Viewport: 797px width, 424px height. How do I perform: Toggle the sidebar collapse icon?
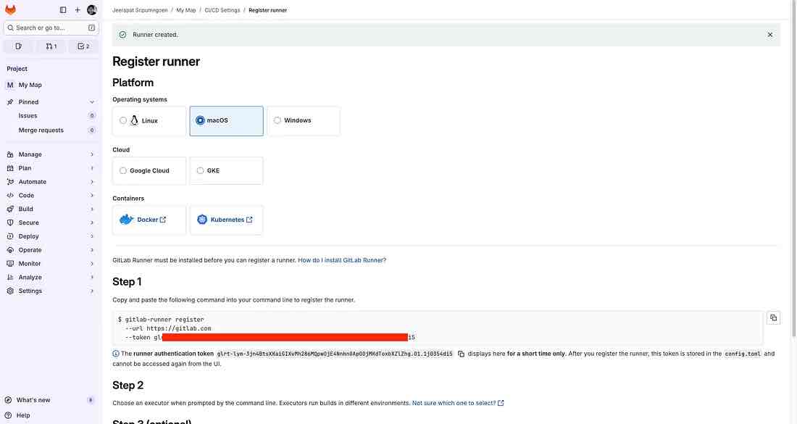click(x=63, y=9)
